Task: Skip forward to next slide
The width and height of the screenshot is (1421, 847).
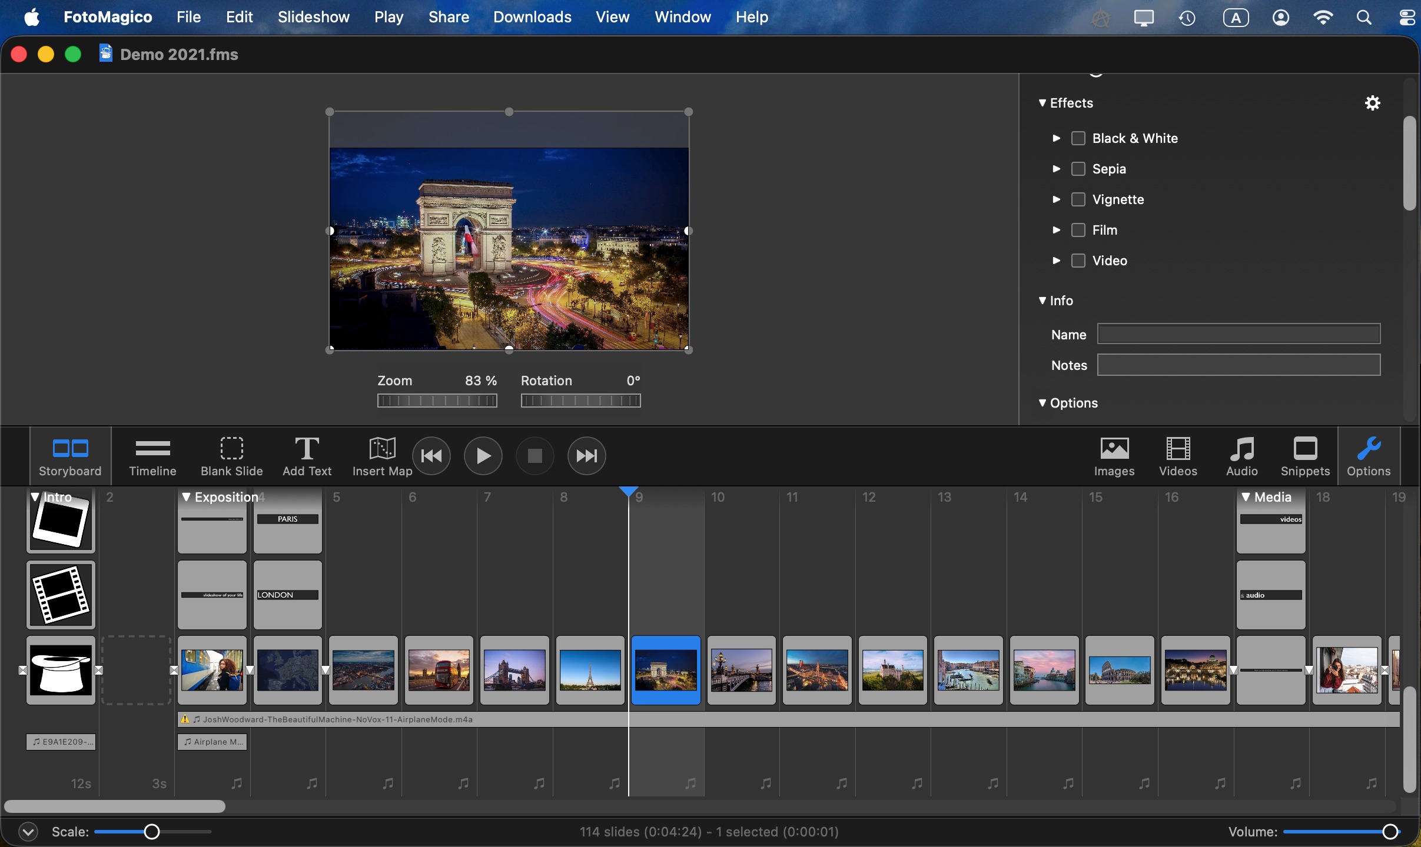Action: click(586, 456)
